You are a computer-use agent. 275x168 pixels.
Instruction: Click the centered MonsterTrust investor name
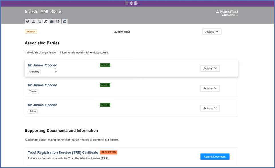coord(122,31)
